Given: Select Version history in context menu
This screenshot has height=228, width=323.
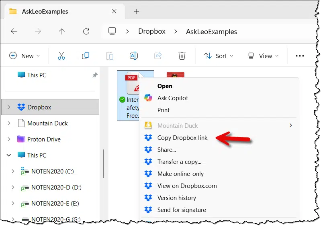Looking at the screenshot, I should pyautogui.click(x=176, y=198).
